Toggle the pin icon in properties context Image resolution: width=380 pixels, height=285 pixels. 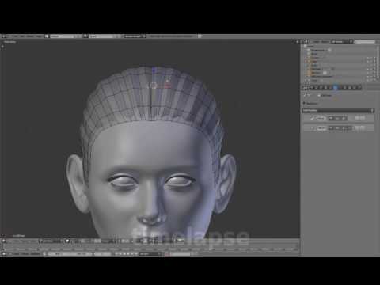[x=304, y=95]
